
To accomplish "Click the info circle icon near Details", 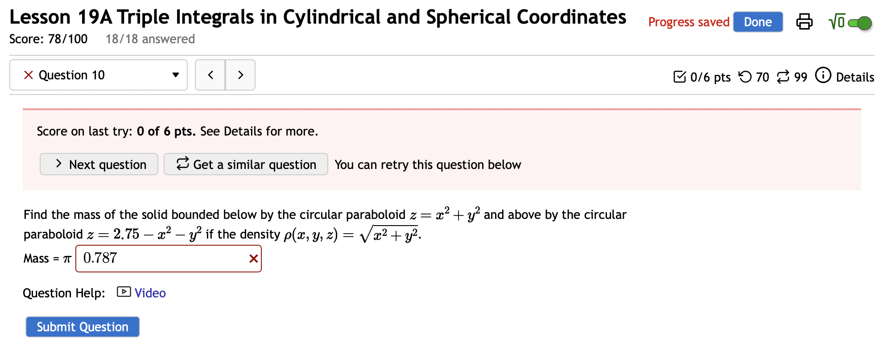I will 823,76.
